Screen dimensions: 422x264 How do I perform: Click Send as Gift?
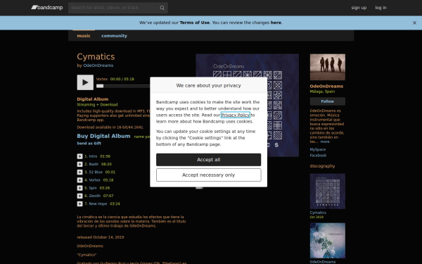pyautogui.click(x=89, y=144)
